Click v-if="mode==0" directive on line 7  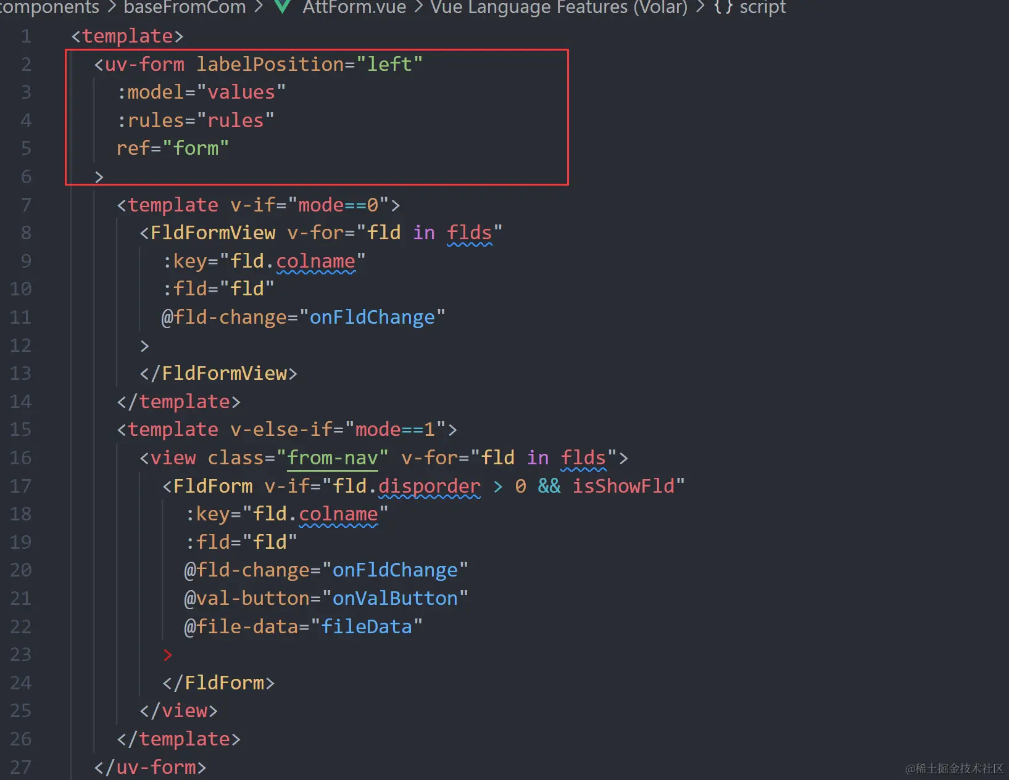[310, 205]
